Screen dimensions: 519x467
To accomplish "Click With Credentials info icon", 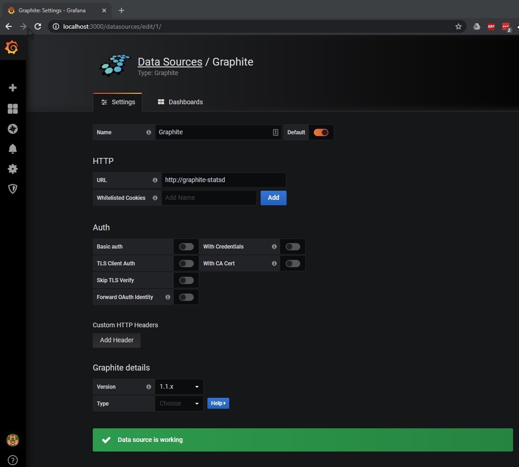I will click(x=274, y=247).
